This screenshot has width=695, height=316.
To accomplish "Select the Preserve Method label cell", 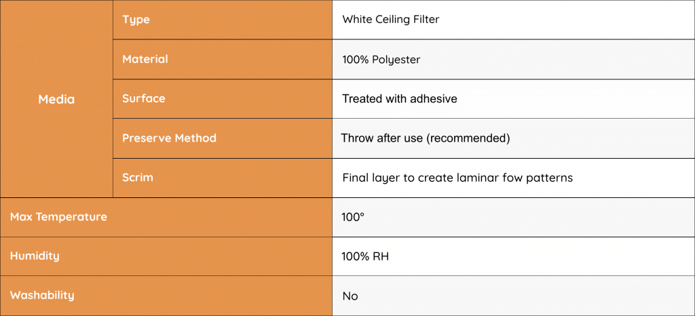I will pyautogui.click(x=169, y=138).
